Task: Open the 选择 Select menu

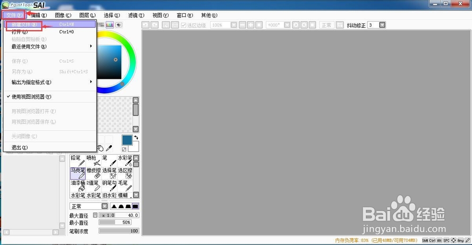Action: (112, 16)
